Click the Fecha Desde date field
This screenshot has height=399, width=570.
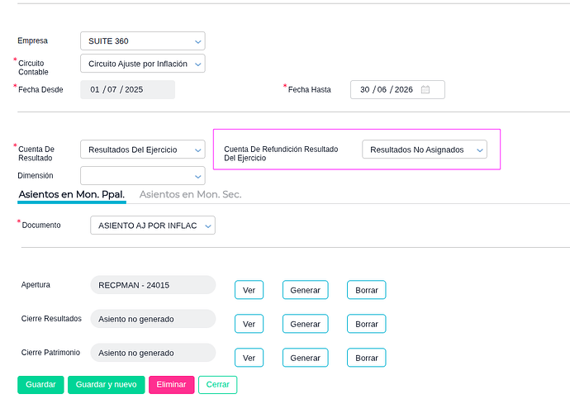[x=127, y=90]
